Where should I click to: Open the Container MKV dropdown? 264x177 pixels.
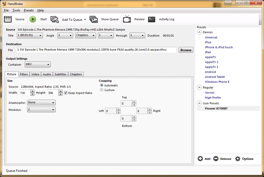pyautogui.click(x=38, y=64)
